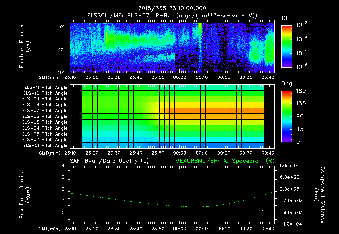Click the 135 label on Deg scale
Image resolution: width=339 pixels, height=234 pixels.
point(301,104)
